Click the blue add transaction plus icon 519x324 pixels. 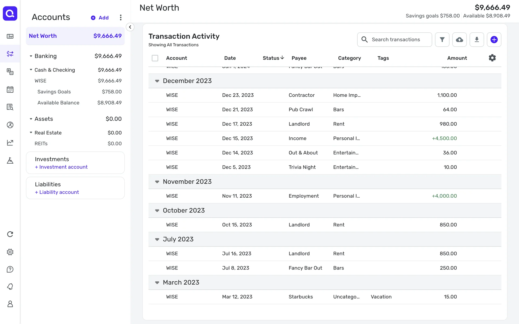[x=494, y=40]
